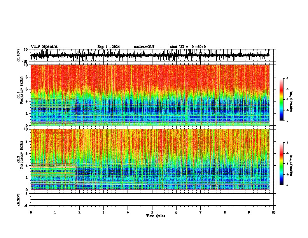
Task: Click the time axis tick label "7"
Action: pyautogui.click(x=201, y=212)
